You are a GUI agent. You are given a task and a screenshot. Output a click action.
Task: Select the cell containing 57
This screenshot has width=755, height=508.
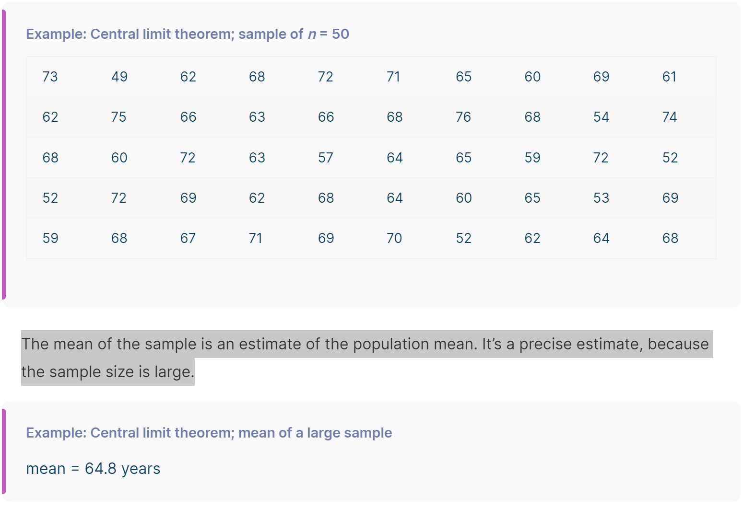tap(325, 158)
